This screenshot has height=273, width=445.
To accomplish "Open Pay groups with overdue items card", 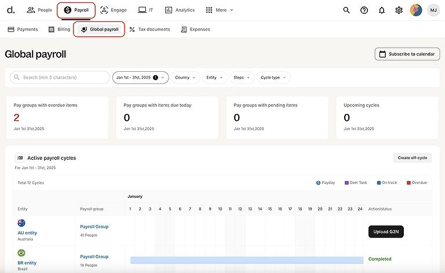I will [x=57, y=117].
